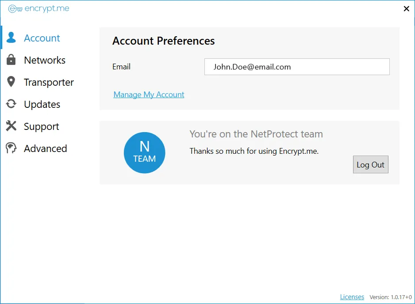Click the Account Preferences heading
Screen dimensions: 415x304
164,41
